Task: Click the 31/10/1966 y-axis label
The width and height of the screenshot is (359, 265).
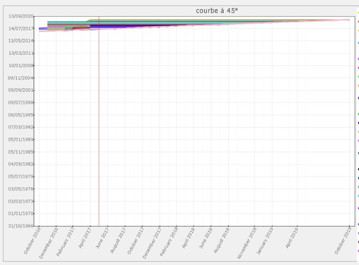Action: 21,226
